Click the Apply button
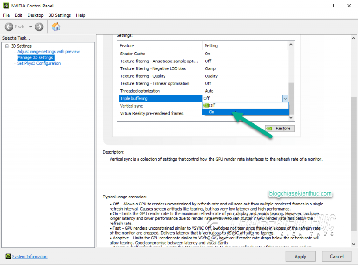Image resolution: width=358 pixels, height=265 pixels. [x=300, y=257]
